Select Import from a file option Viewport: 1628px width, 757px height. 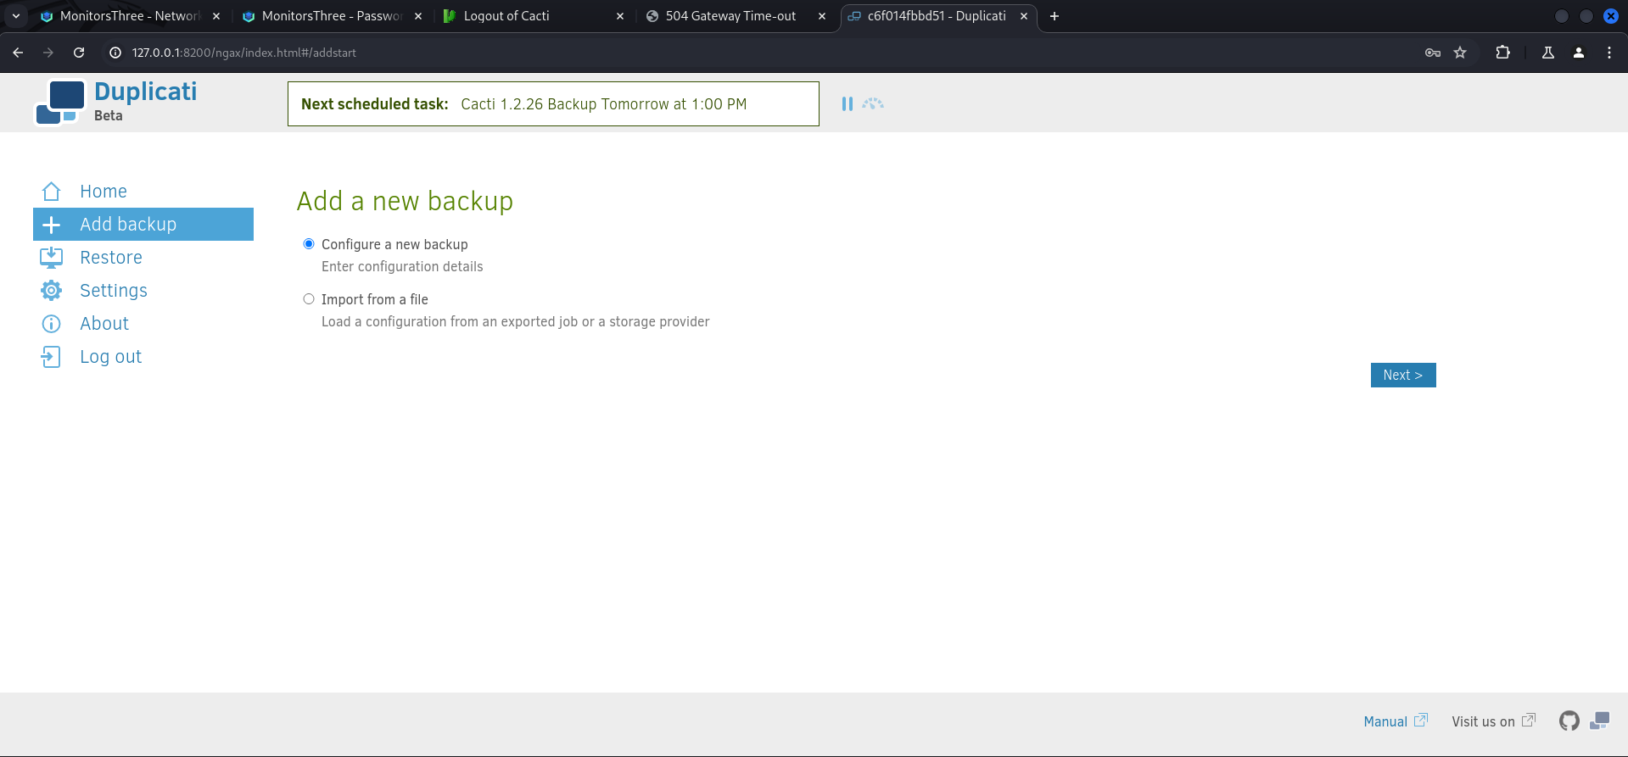[309, 299]
